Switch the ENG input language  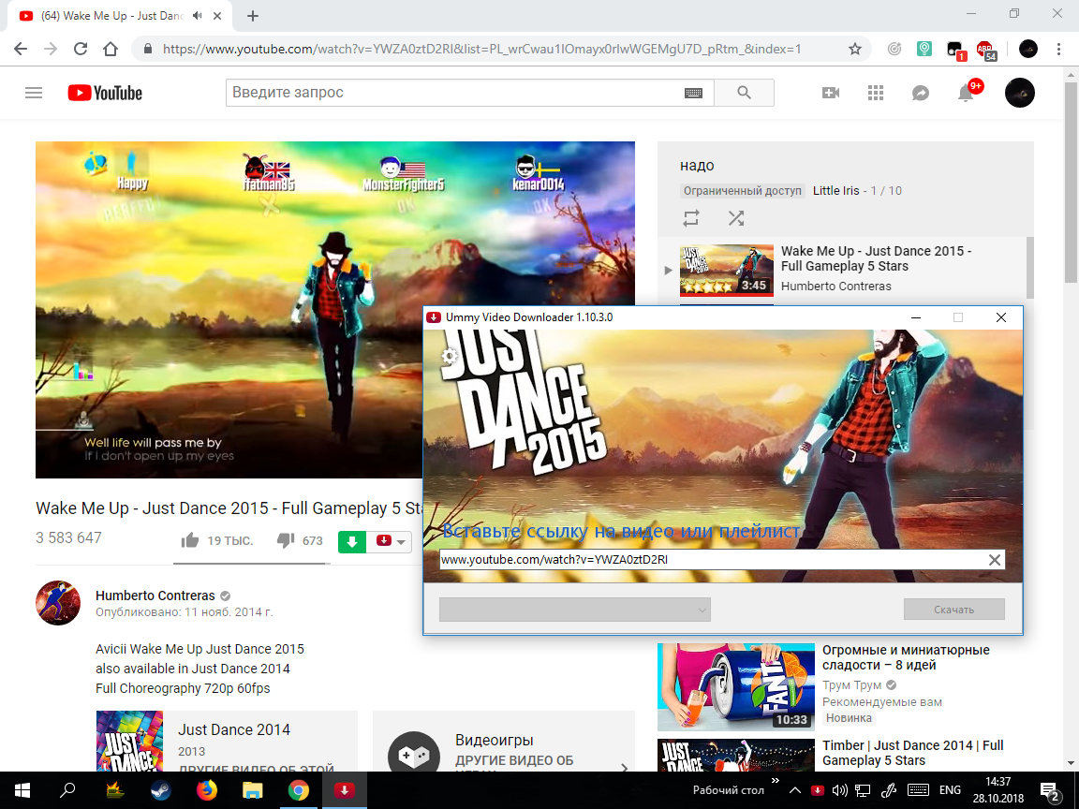pos(950,789)
